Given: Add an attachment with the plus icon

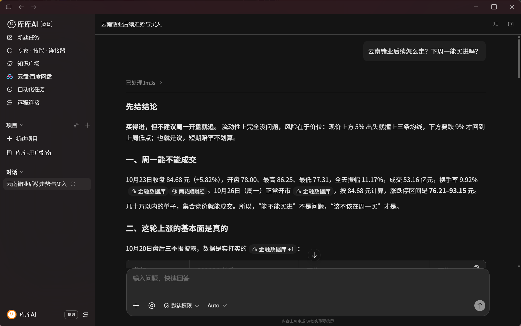Looking at the screenshot, I should click(136, 306).
